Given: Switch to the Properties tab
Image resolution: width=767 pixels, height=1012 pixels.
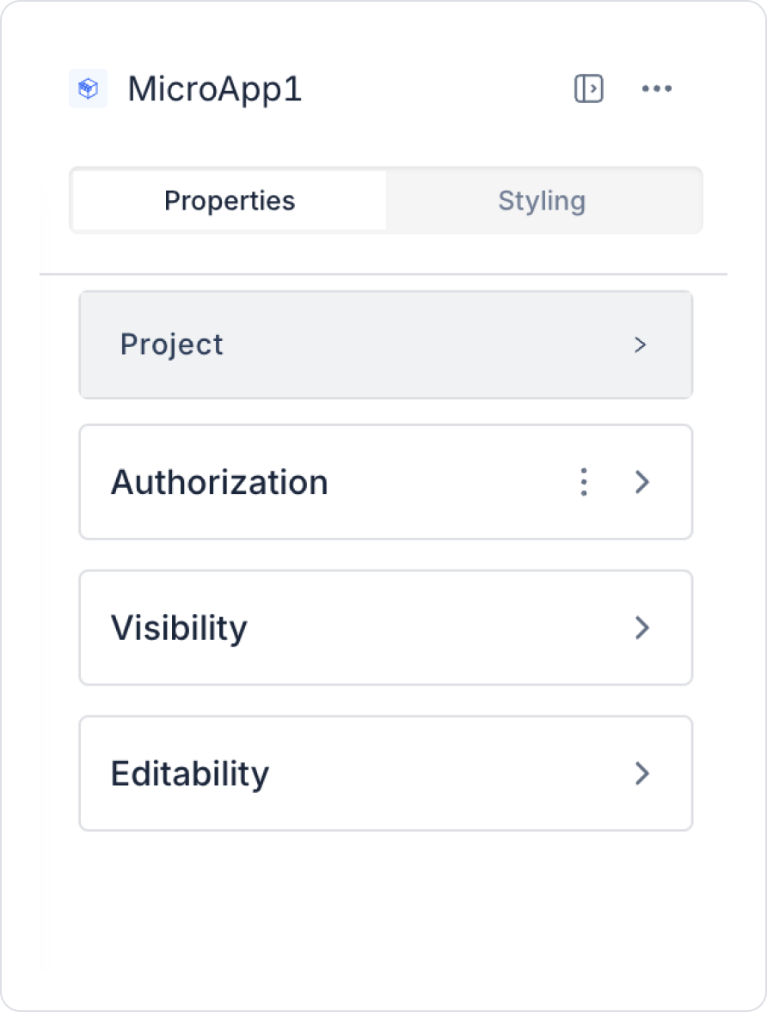Looking at the screenshot, I should [x=230, y=201].
